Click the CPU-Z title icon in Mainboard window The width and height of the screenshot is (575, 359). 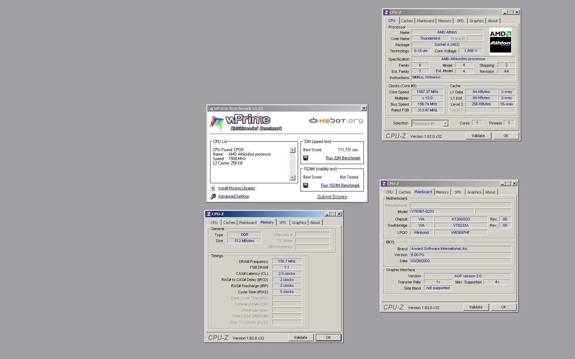[384, 184]
